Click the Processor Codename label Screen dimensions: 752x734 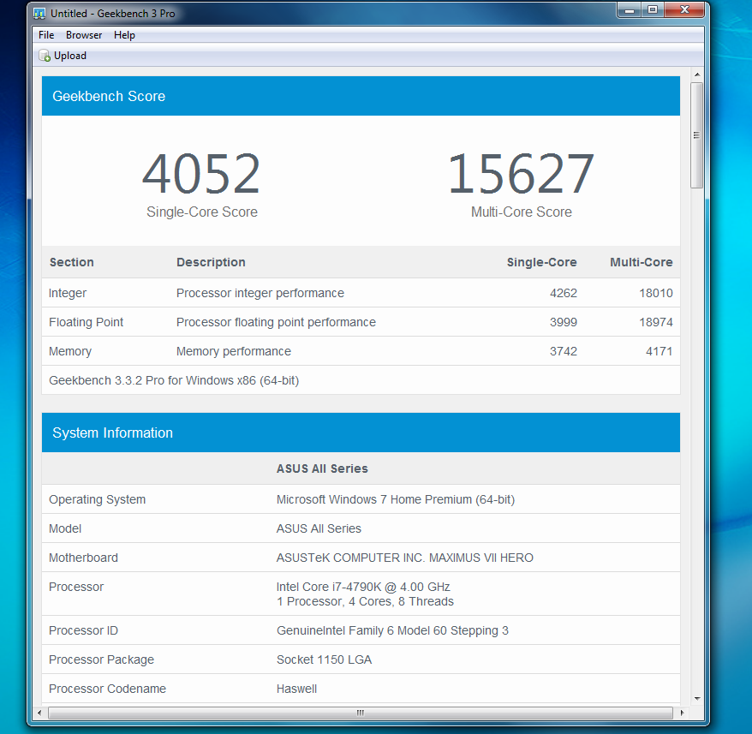coord(107,689)
